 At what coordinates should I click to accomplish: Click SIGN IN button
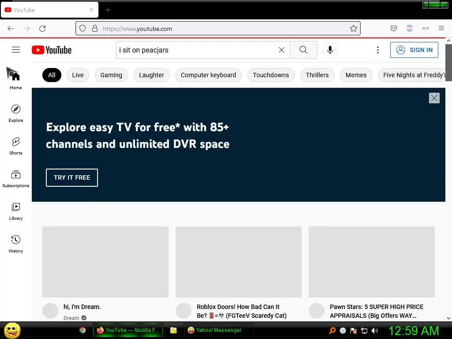click(x=414, y=50)
